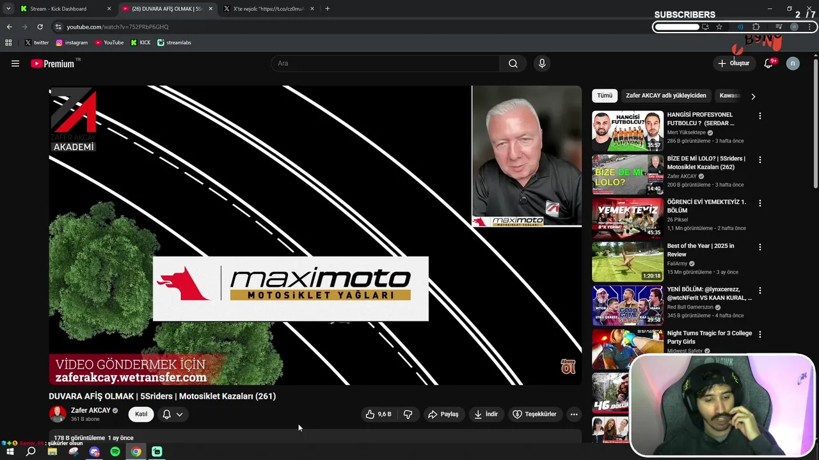Open Discord from the taskbar
Screen dimensions: 819x460
click(95, 452)
